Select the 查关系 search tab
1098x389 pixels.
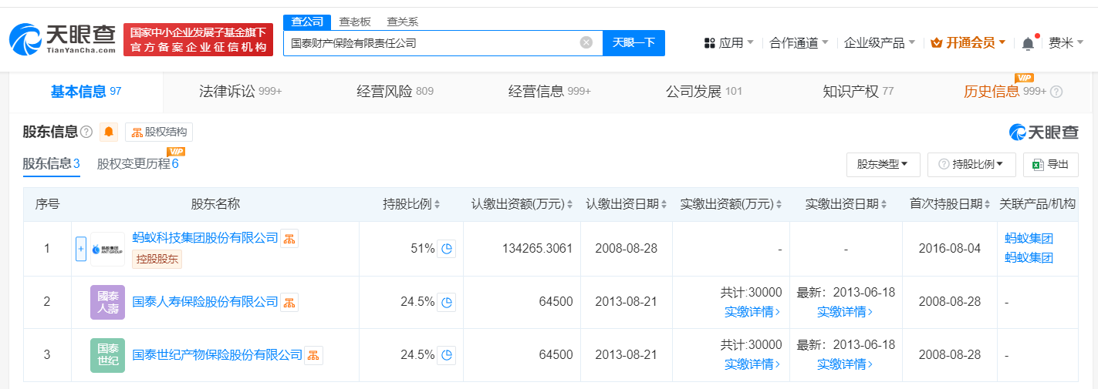pyautogui.click(x=403, y=22)
